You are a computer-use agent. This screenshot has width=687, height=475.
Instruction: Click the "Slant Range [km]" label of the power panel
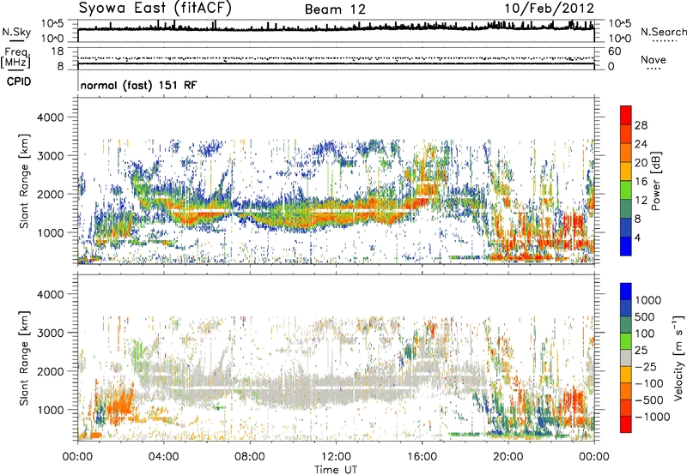click(24, 181)
